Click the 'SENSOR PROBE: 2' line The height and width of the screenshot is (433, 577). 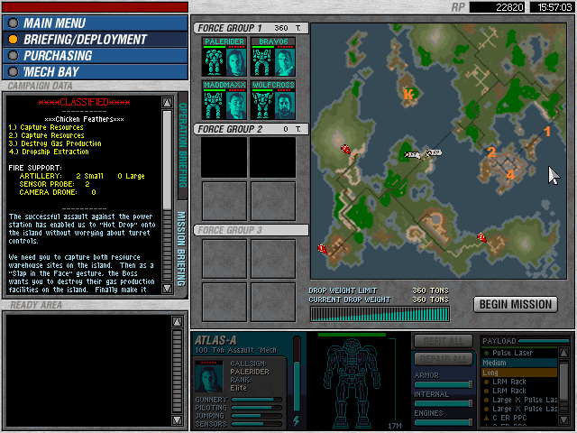tap(54, 184)
